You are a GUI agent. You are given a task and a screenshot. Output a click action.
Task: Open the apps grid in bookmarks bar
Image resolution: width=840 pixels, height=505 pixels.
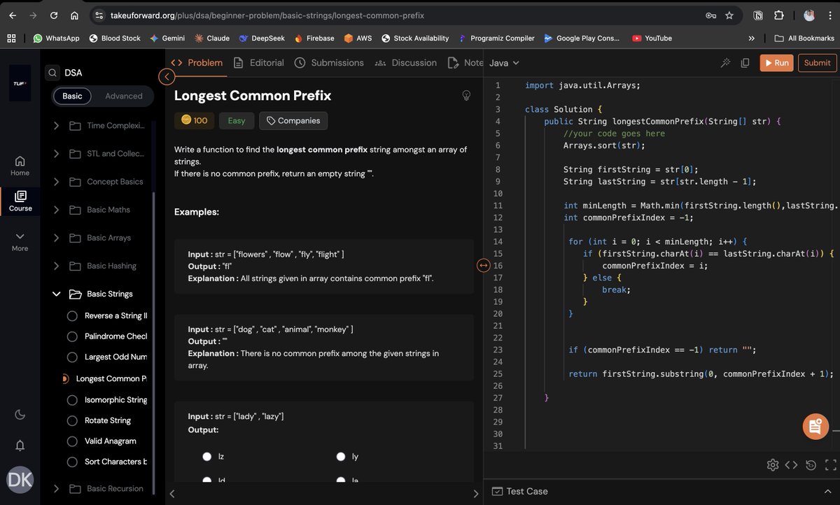(x=11, y=38)
